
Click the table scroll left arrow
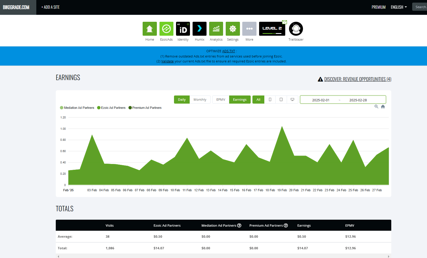click(x=58, y=256)
